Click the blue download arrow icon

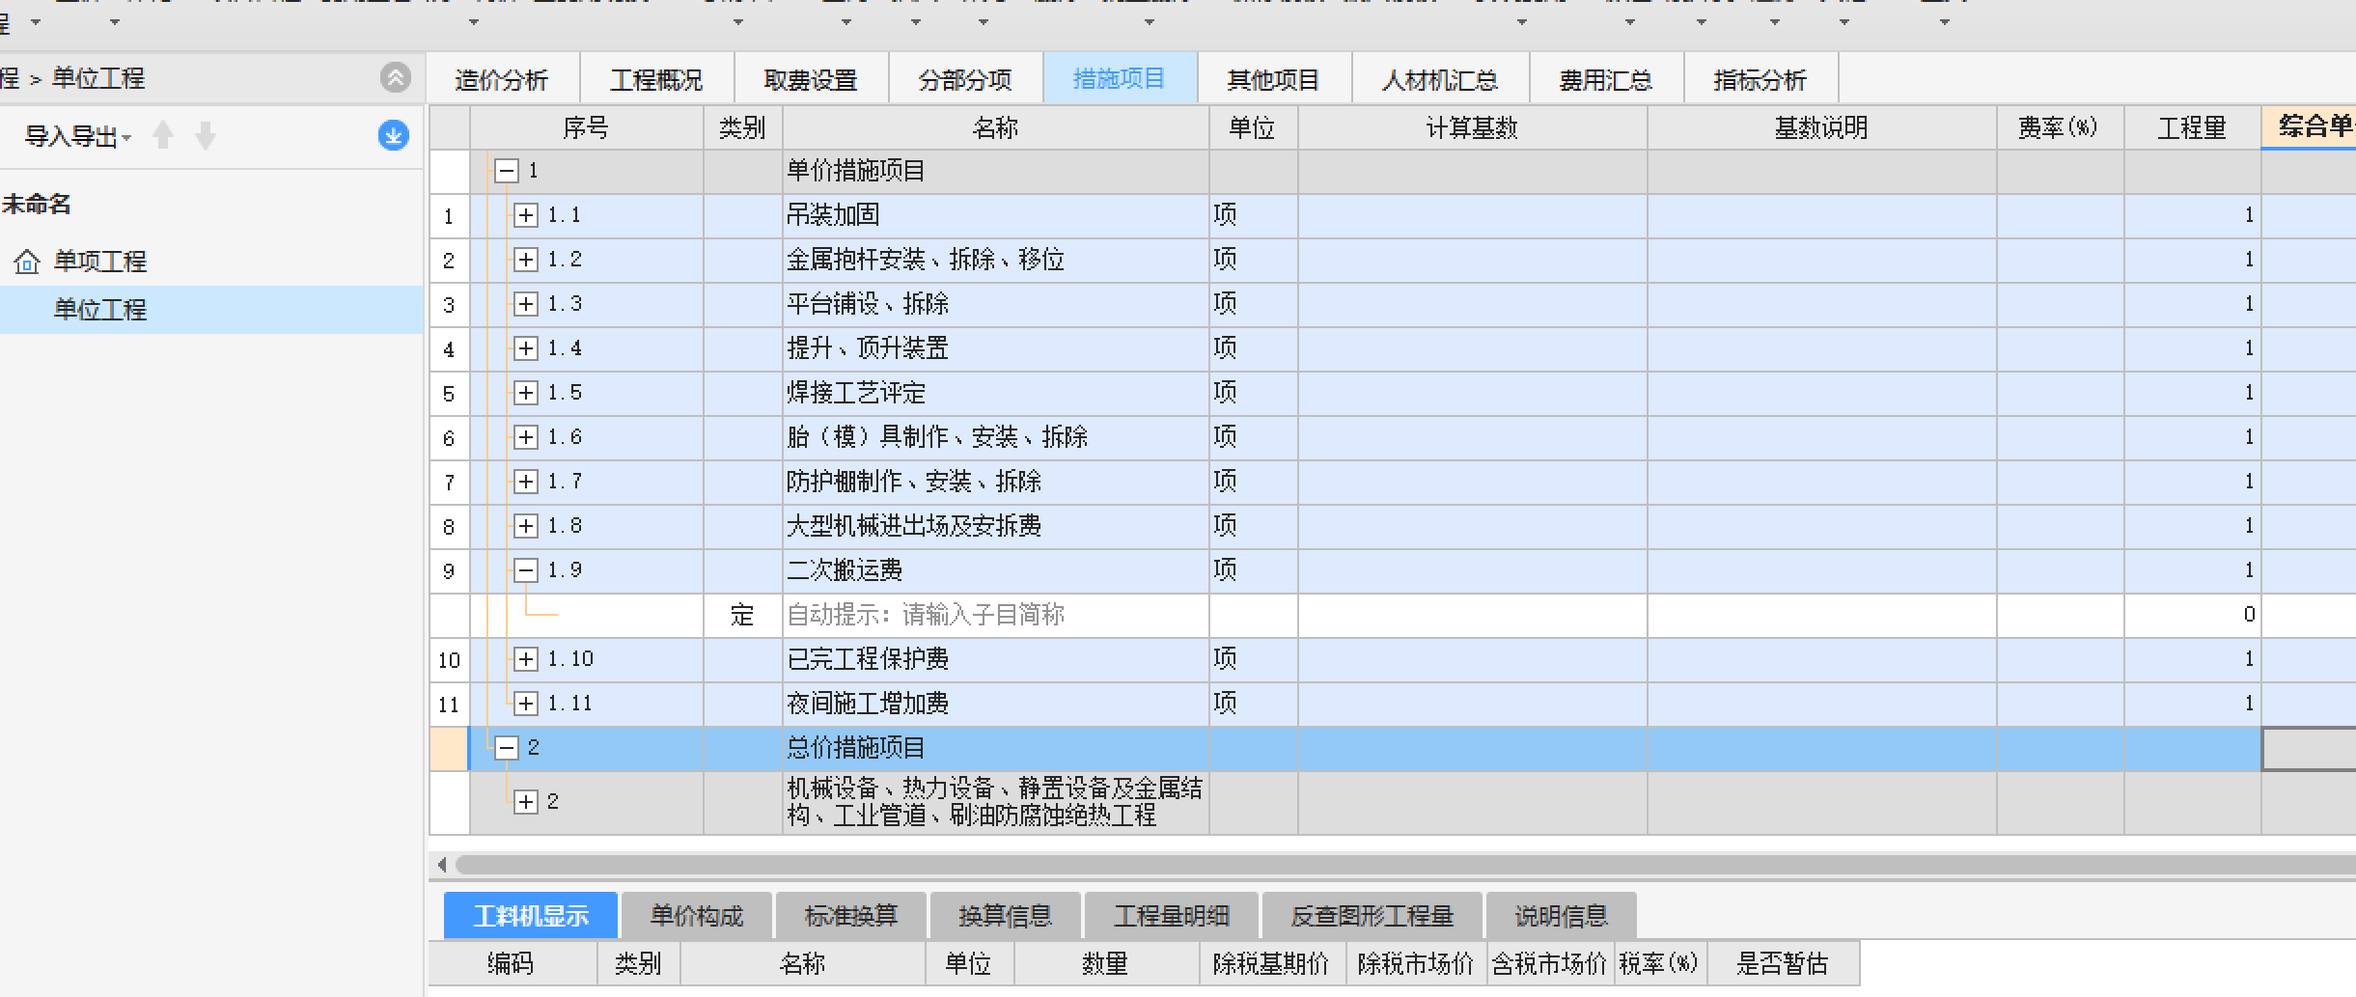(393, 135)
